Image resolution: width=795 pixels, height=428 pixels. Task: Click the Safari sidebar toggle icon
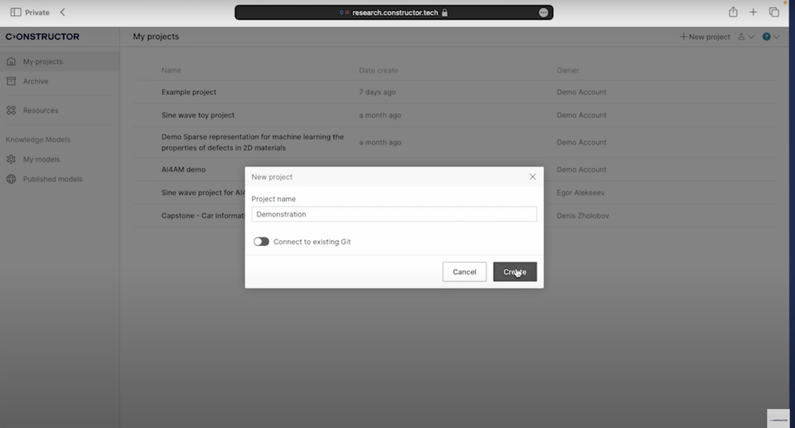[16, 12]
